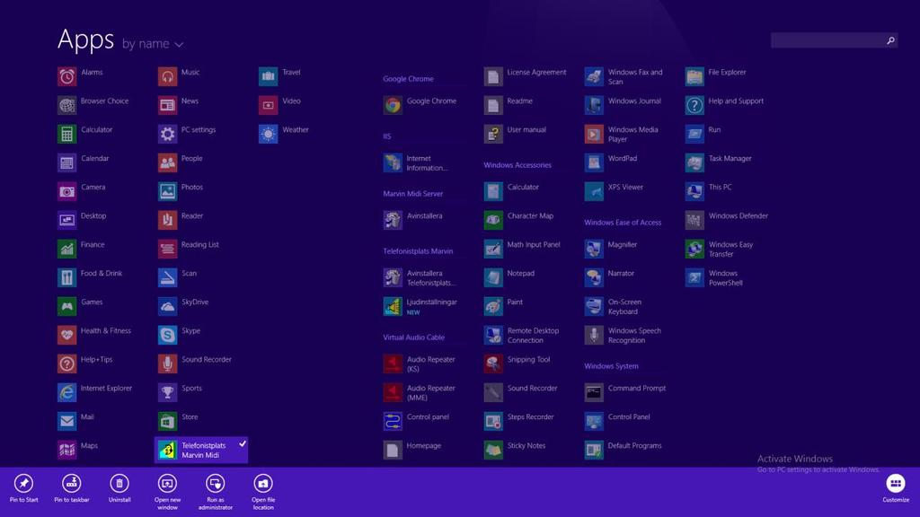Launch Windows Defender icon
This screenshot has width=920, height=517.
[x=694, y=220]
